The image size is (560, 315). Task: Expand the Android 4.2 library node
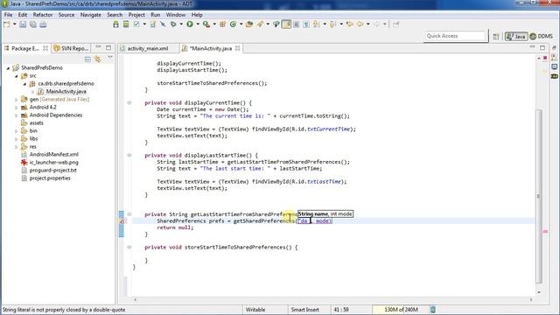tap(16, 108)
